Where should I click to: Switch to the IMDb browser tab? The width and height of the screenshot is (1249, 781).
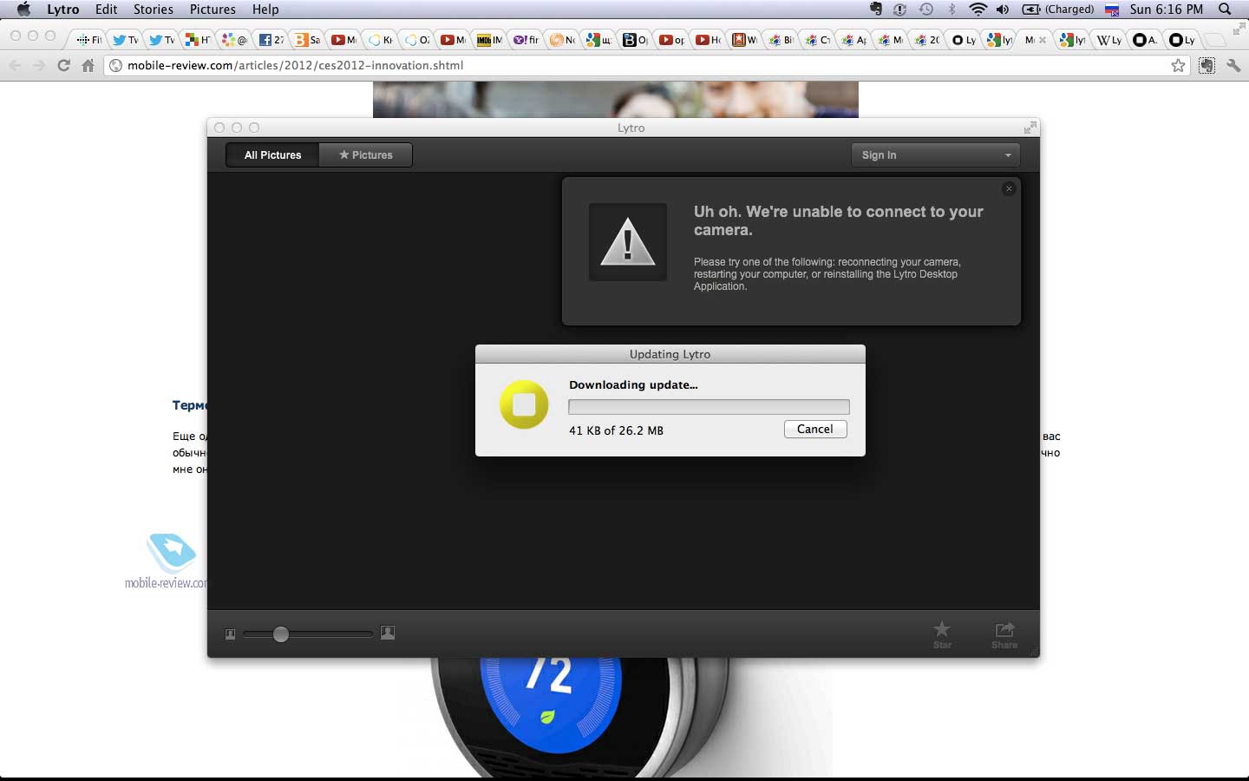489,39
